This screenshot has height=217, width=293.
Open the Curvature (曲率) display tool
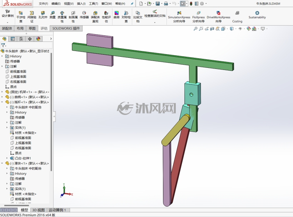(116, 15)
